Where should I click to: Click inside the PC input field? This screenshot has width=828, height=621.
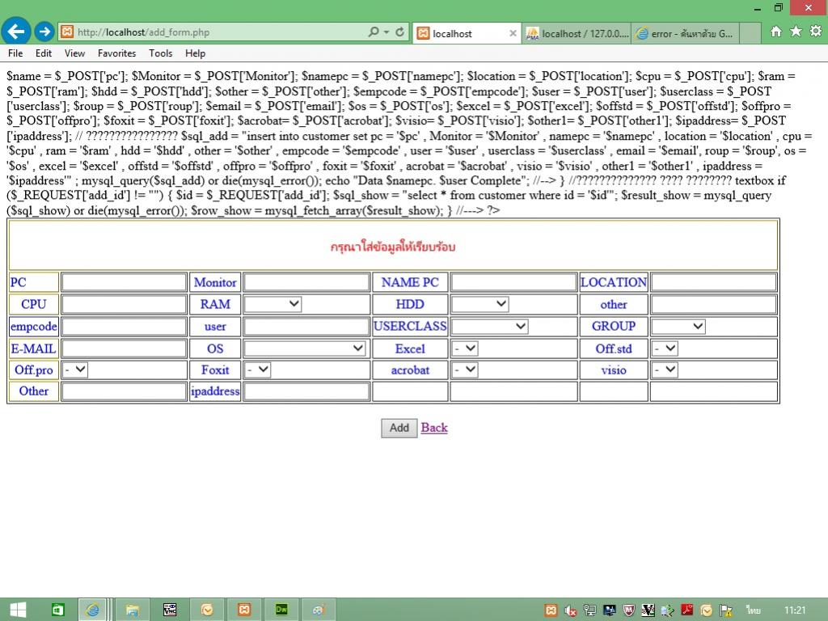(x=123, y=281)
